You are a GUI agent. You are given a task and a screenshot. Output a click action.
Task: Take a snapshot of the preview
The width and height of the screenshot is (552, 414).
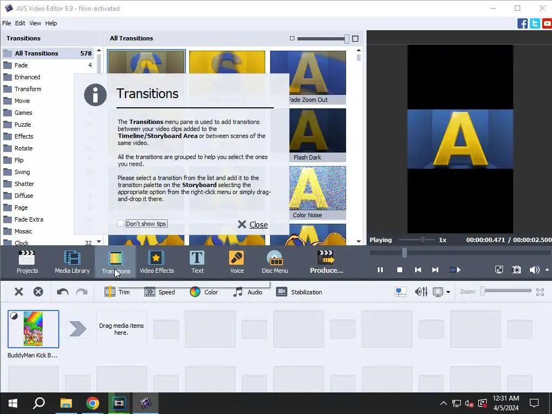[x=516, y=270]
